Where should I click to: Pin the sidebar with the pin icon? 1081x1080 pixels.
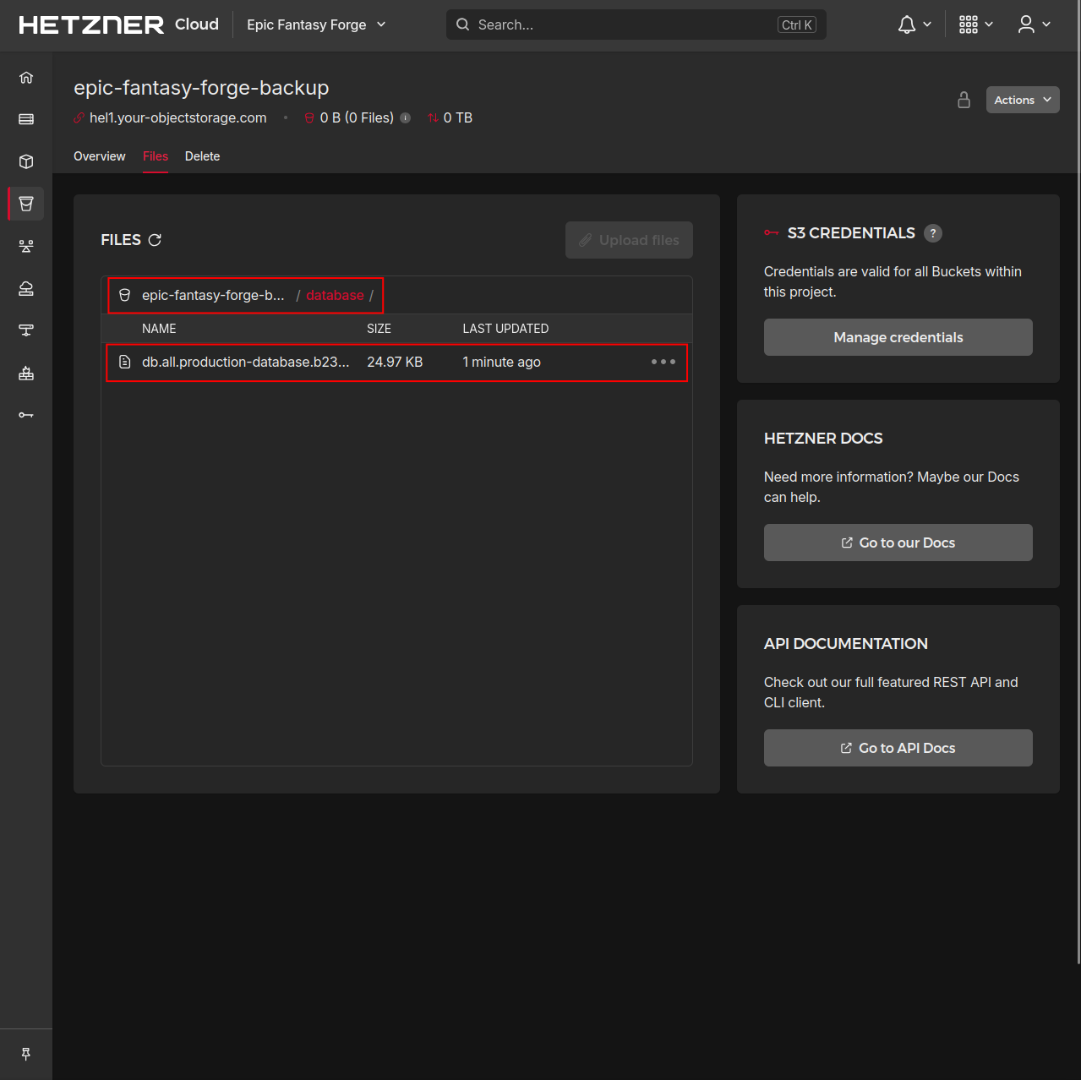[26, 1054]
